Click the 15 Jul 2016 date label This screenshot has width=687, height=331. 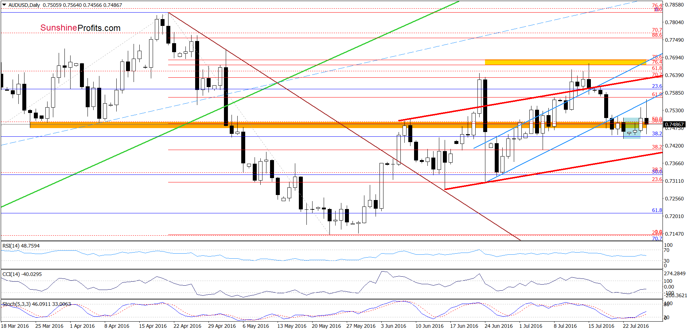(x=601, y=326)
